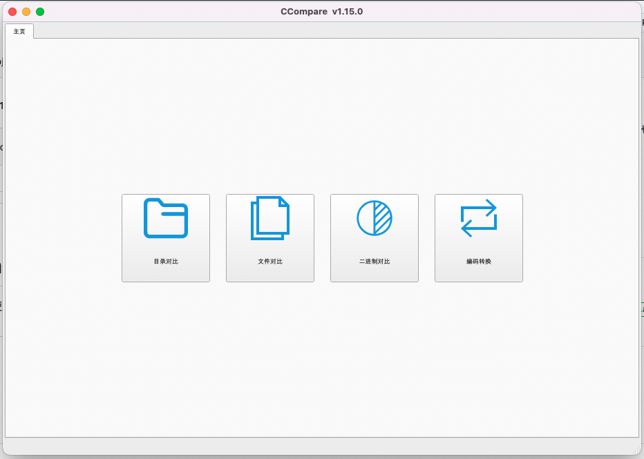Click the 编码转换 text label
The height and width of the screenshot is (459, 644).
pos(479,262)
